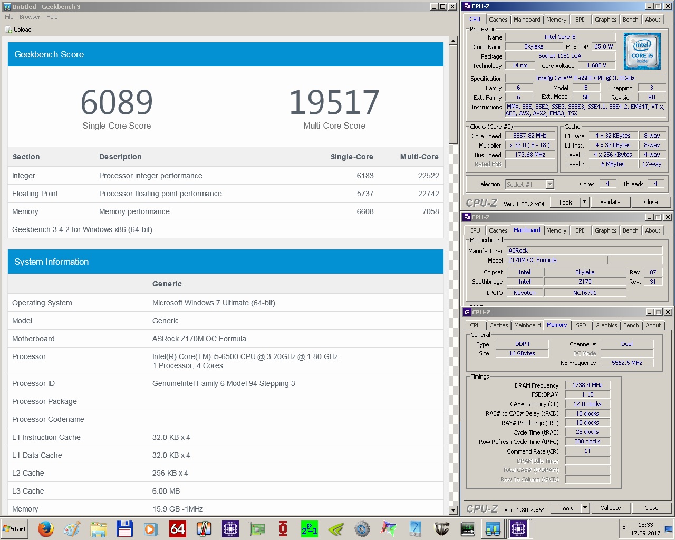
Task: Click the Core Voltage 1.680 V field
Action: (596, 65)
